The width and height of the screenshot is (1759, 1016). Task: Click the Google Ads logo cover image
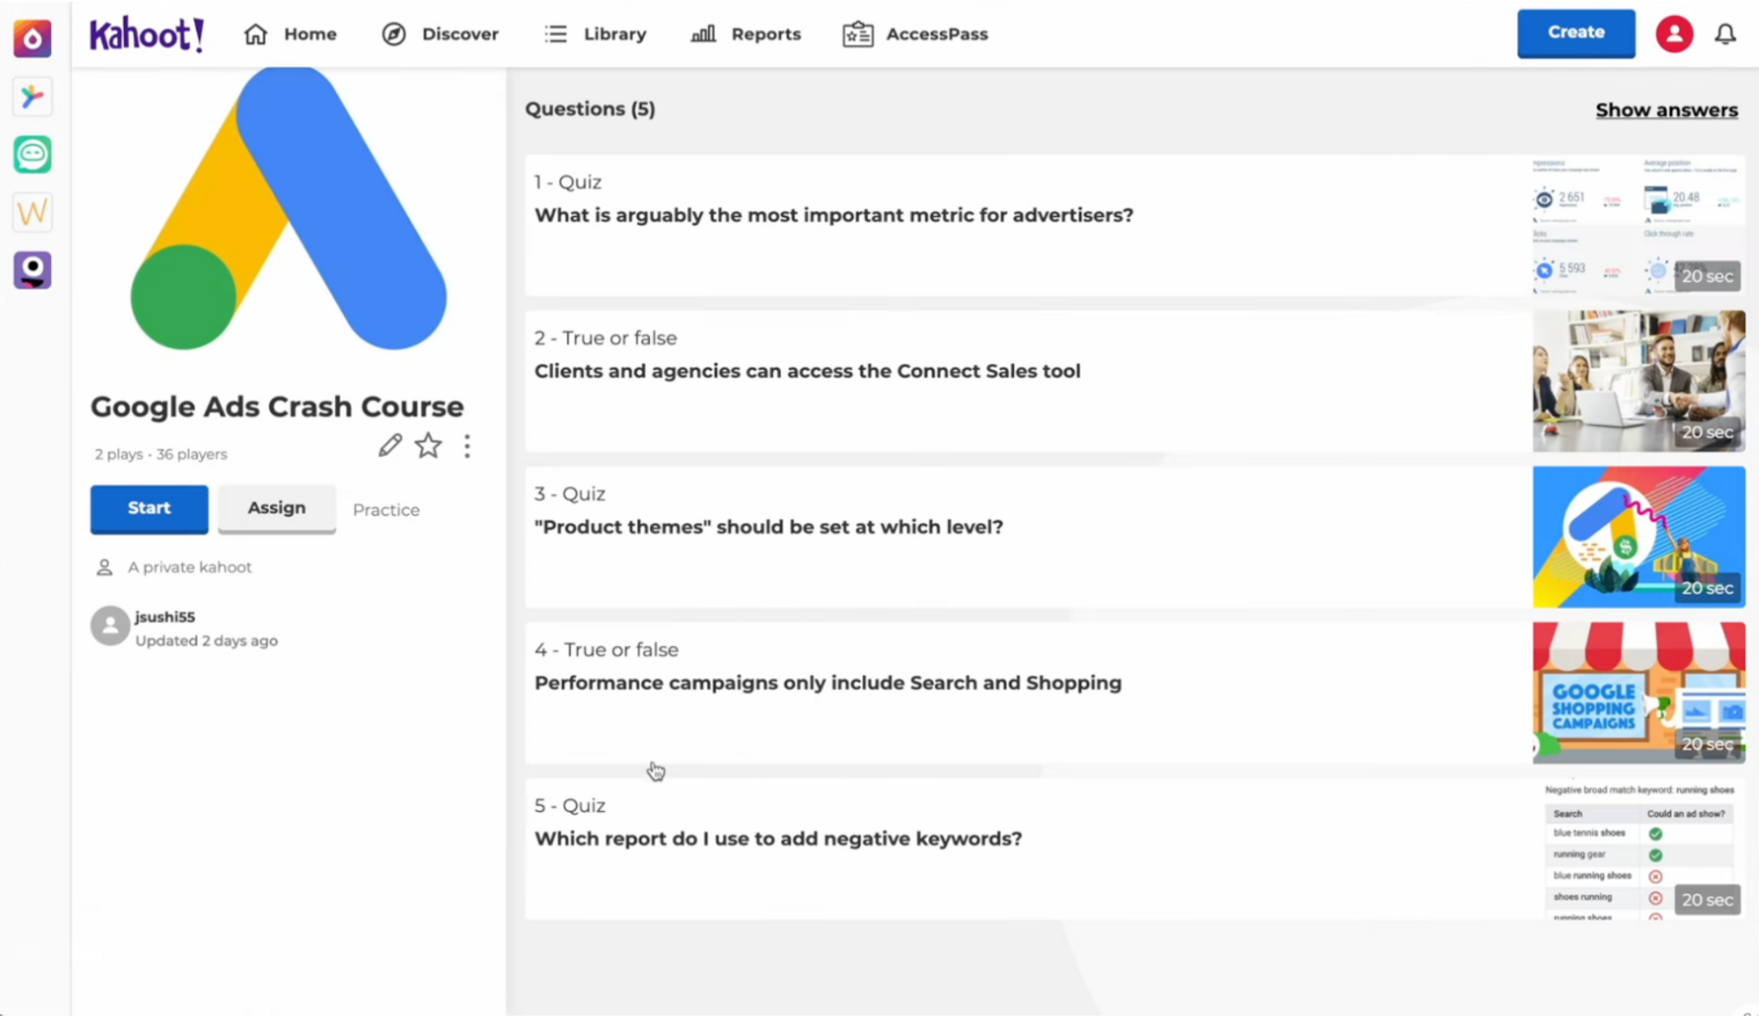pos(288,209)
